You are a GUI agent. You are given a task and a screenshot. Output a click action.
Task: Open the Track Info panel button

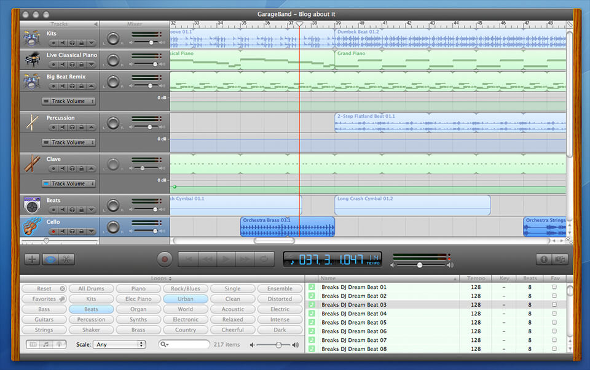click(544, 259)
